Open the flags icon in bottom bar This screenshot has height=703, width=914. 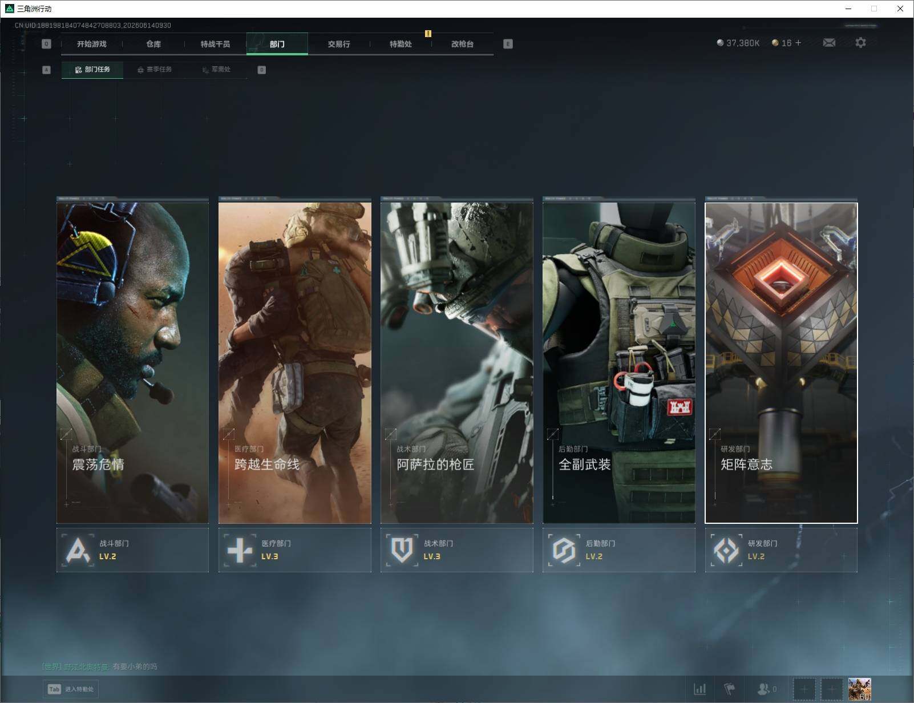click(730, 689)
